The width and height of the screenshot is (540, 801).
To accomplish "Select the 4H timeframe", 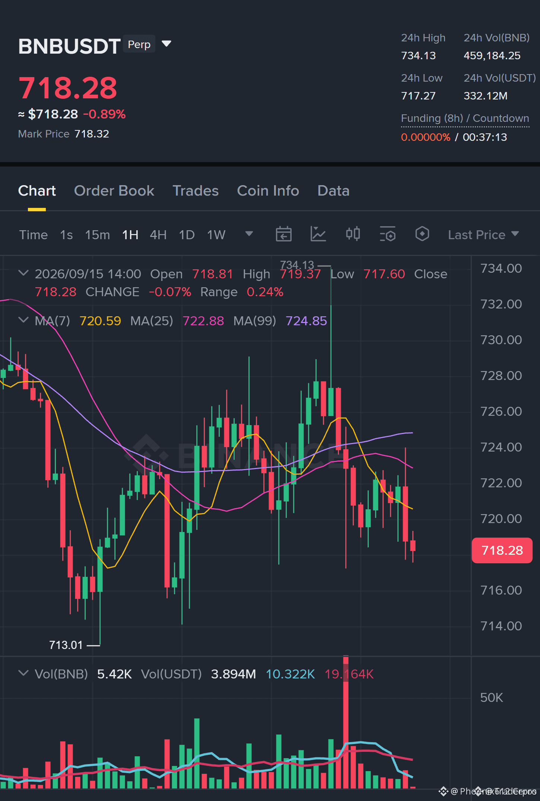I will 158,235.
